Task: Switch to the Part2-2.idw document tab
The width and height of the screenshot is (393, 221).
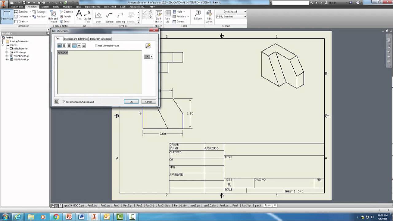Action: pyautogui.click(x=164, y=206)
